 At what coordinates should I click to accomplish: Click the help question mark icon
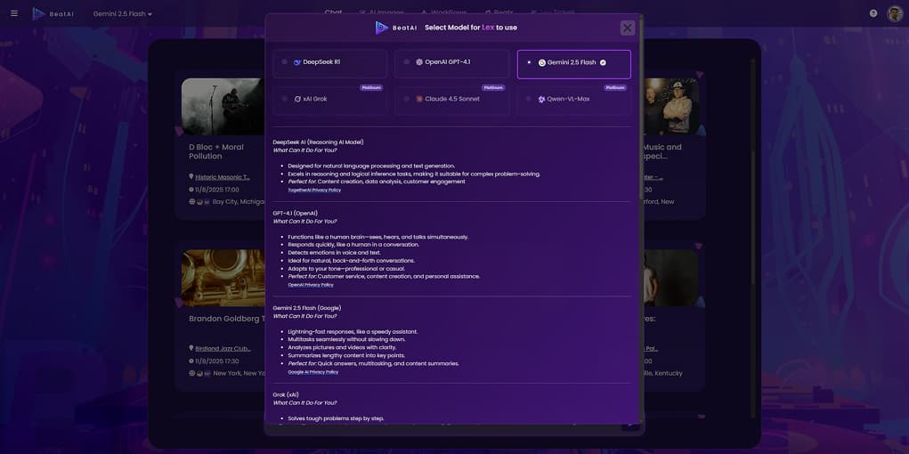click(x=872, y=13)
